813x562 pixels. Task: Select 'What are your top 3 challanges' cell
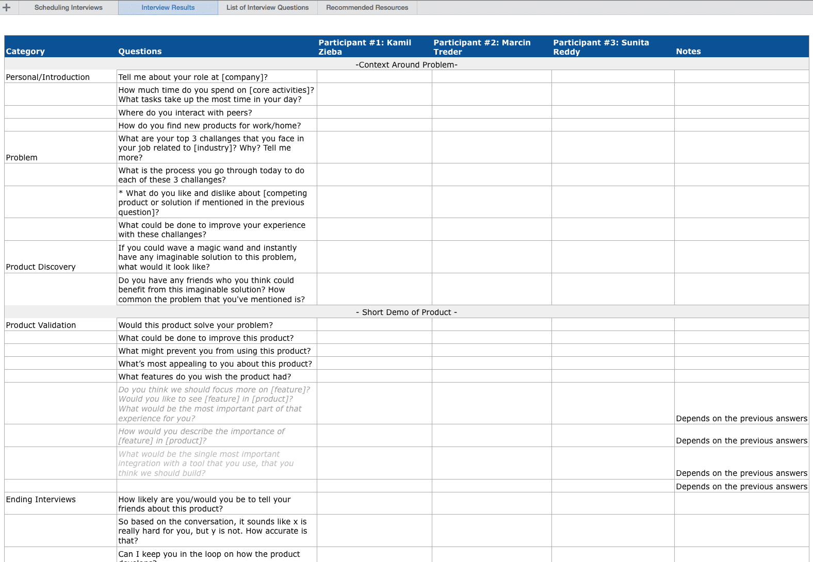tap(217, 147)
